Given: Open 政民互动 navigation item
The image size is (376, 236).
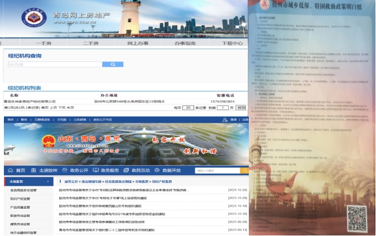Looking at the screenshot, I should tap(141, 170).
